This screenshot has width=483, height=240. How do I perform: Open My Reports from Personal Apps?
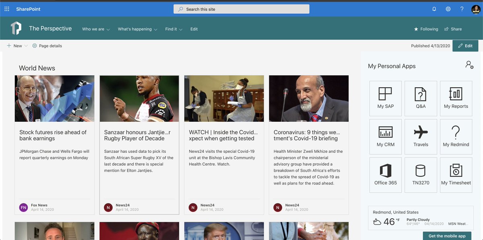tap(456, 98)
